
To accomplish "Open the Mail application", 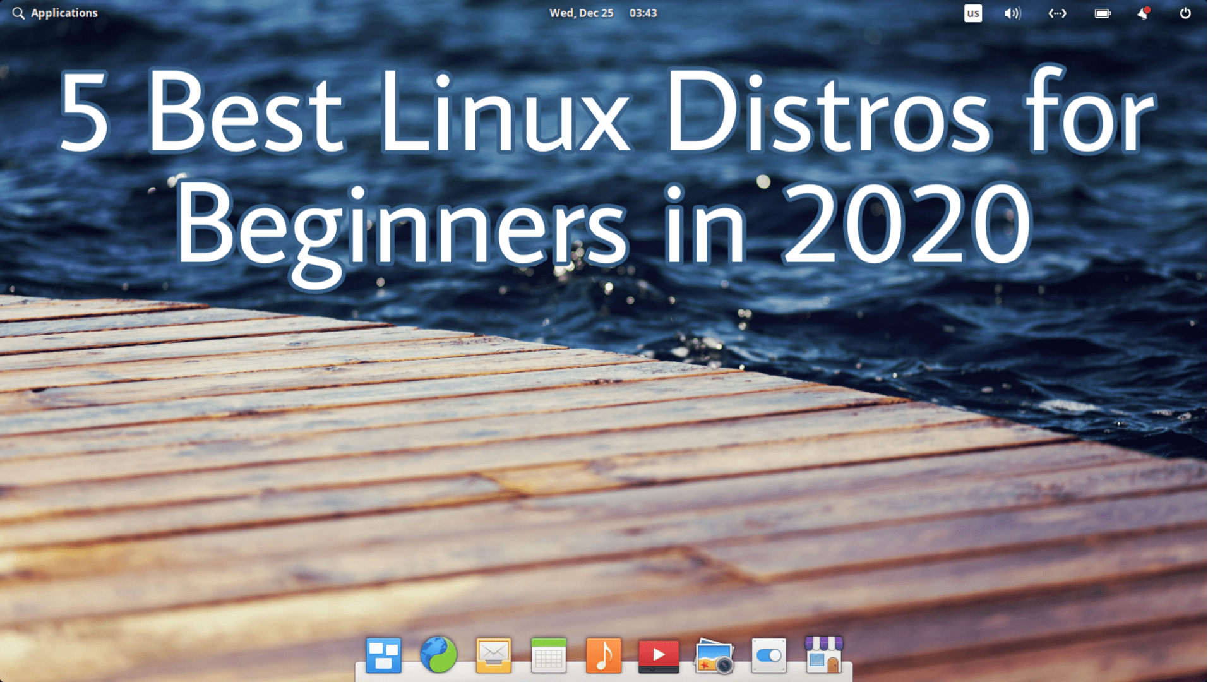I will 493,655.
